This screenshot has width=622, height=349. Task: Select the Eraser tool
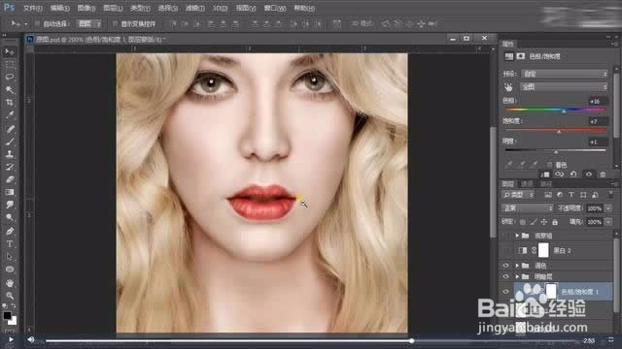click(10, 179)
